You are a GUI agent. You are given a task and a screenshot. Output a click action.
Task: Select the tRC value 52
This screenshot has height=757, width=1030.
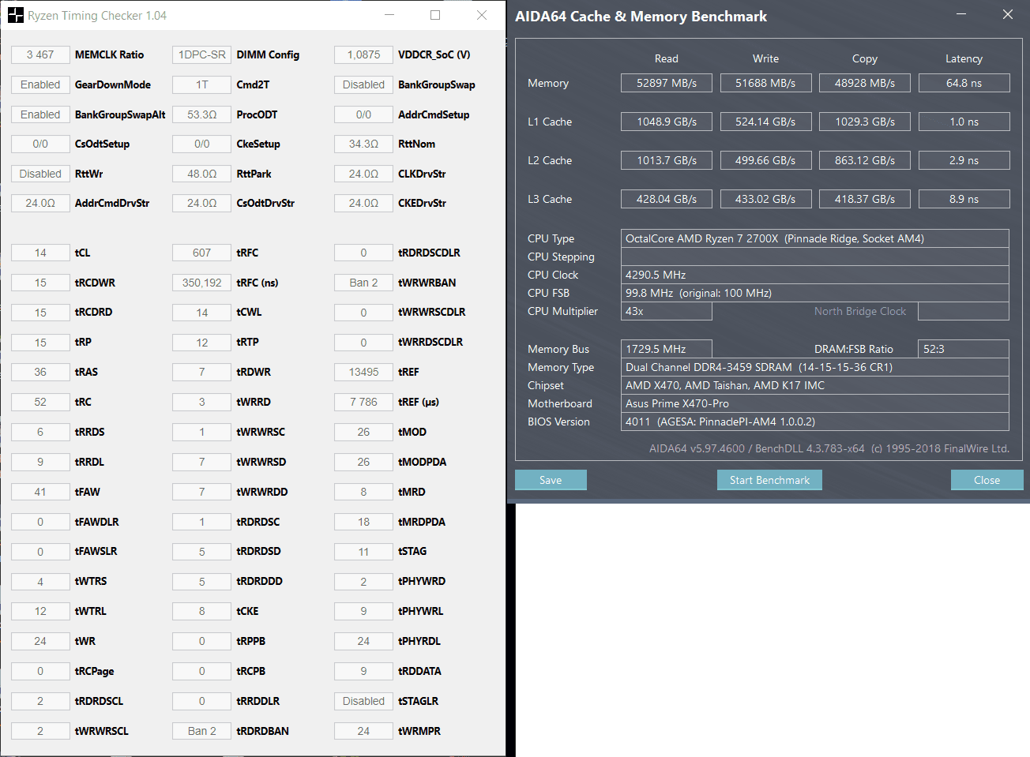[40, 402]
